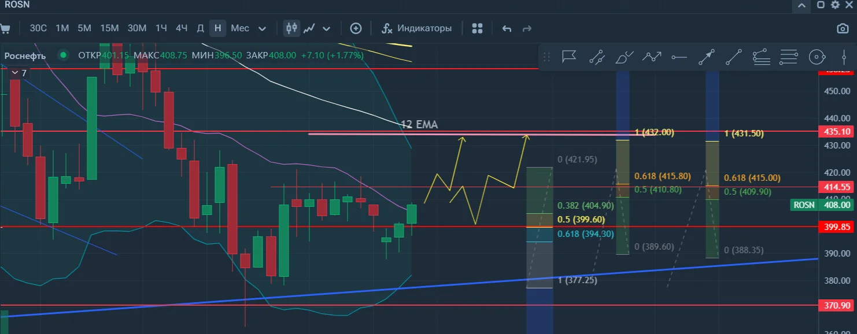Viewport: 857px width, 334px height.
Task: Switch to the 30М timeframe
Action: click(137, 28)
